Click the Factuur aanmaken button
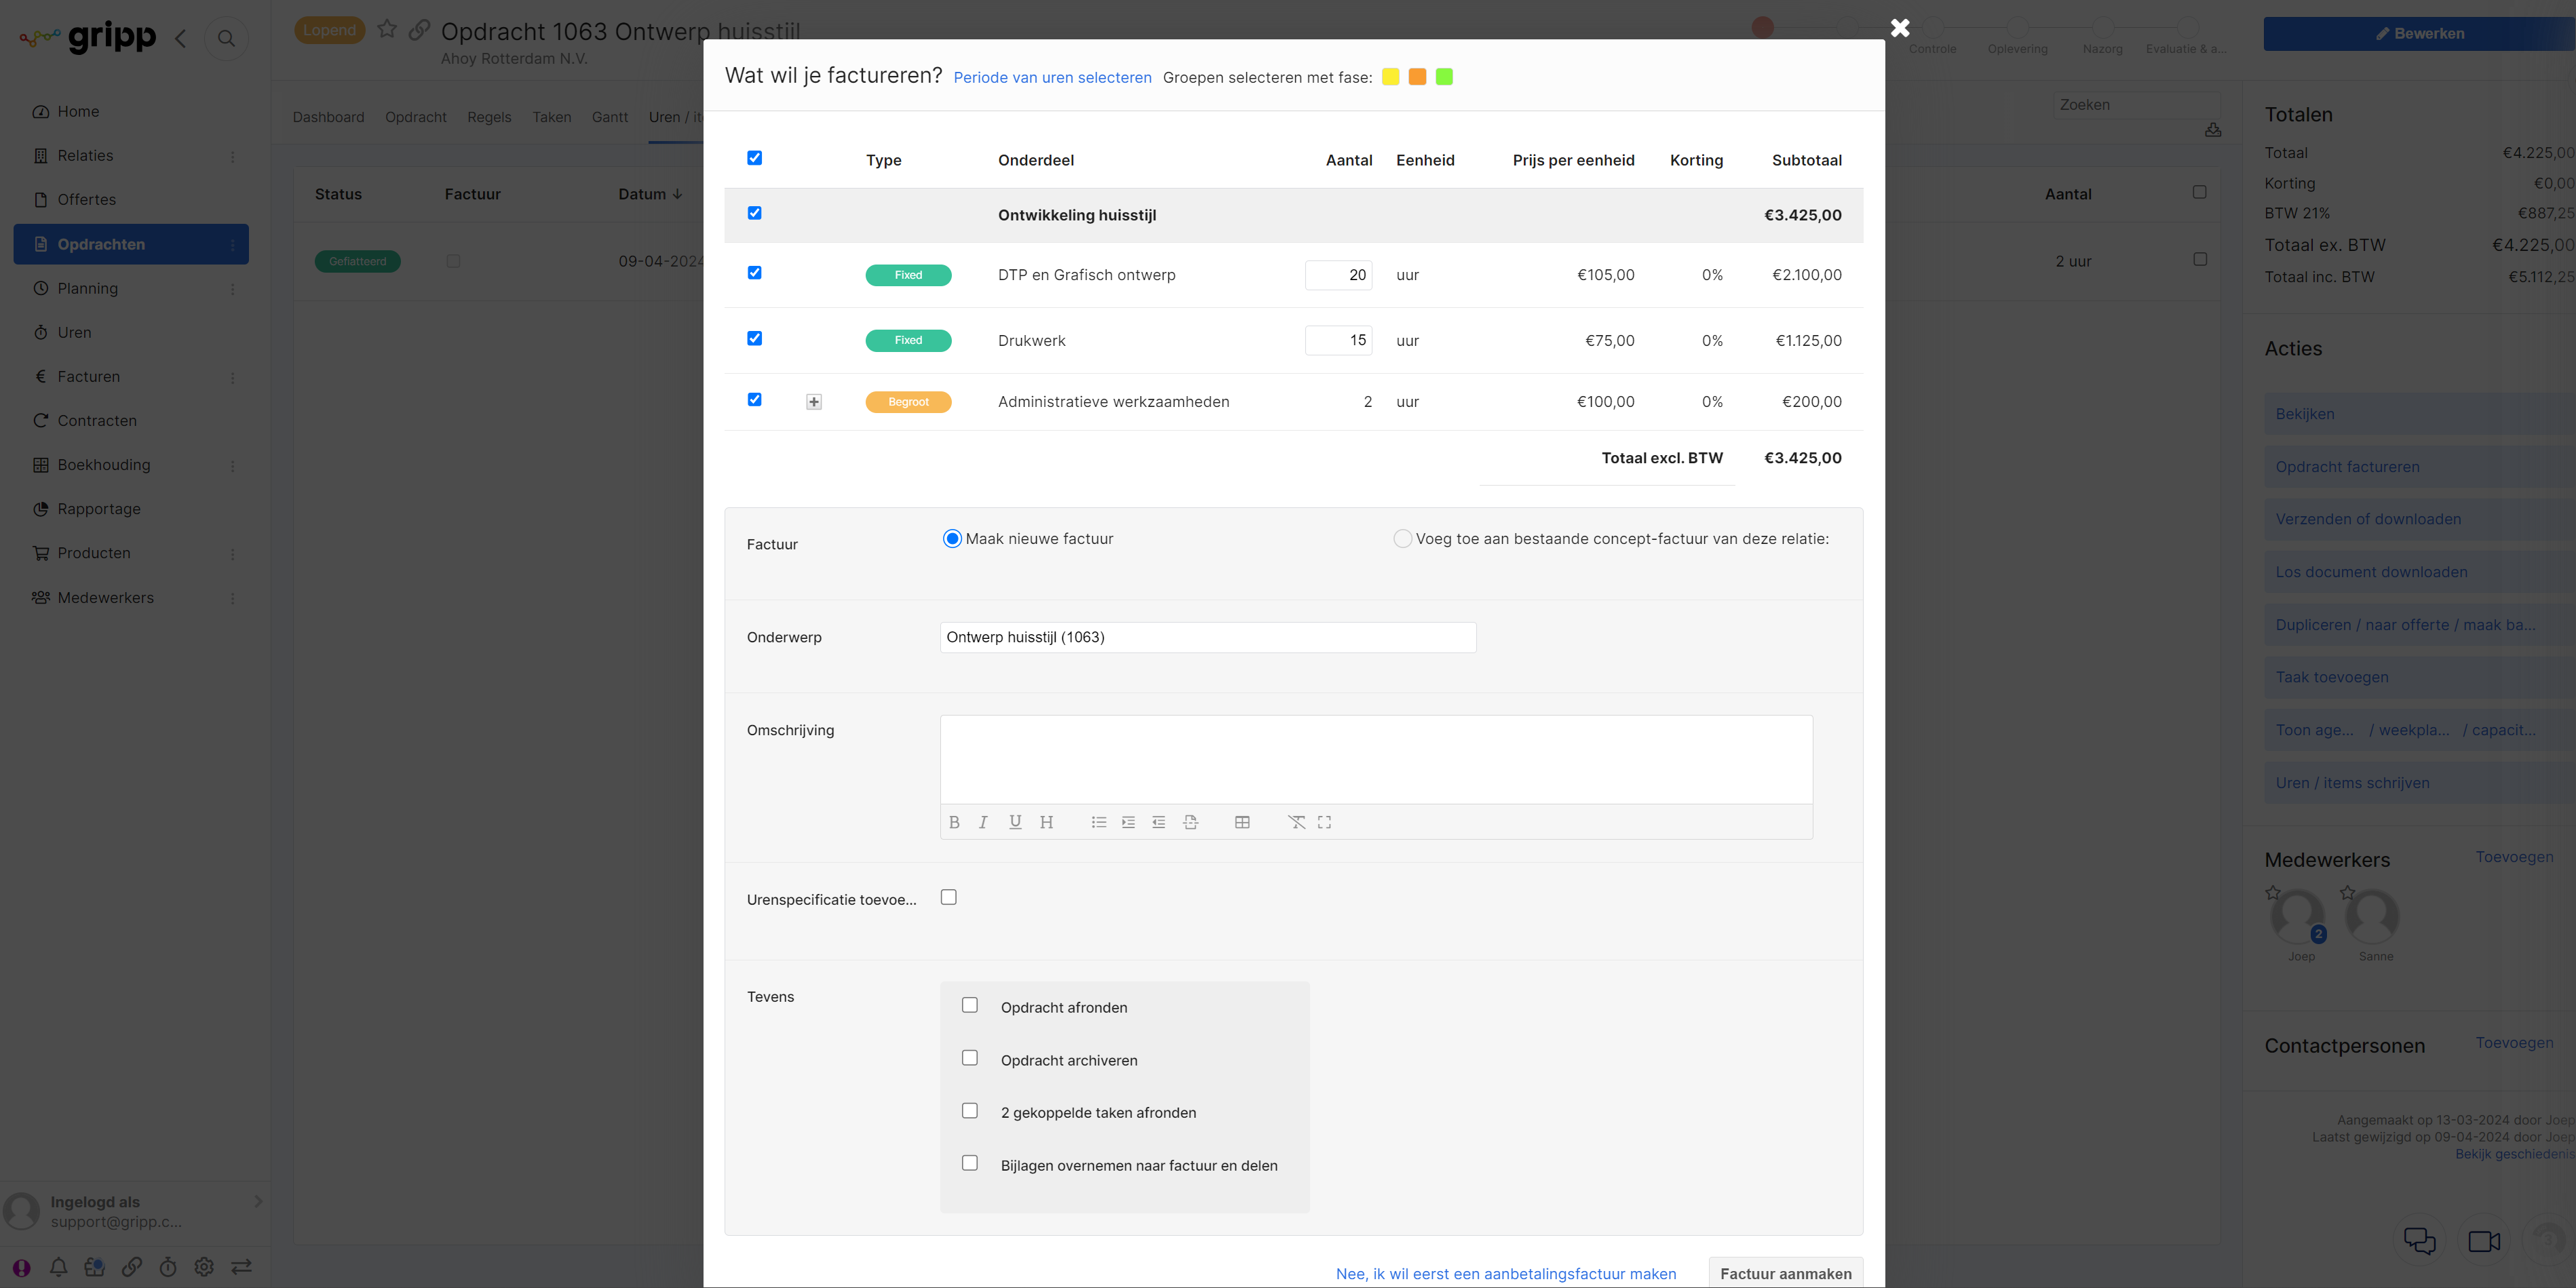This screenshot has width=2576, height=1288. [1786, 1273]
